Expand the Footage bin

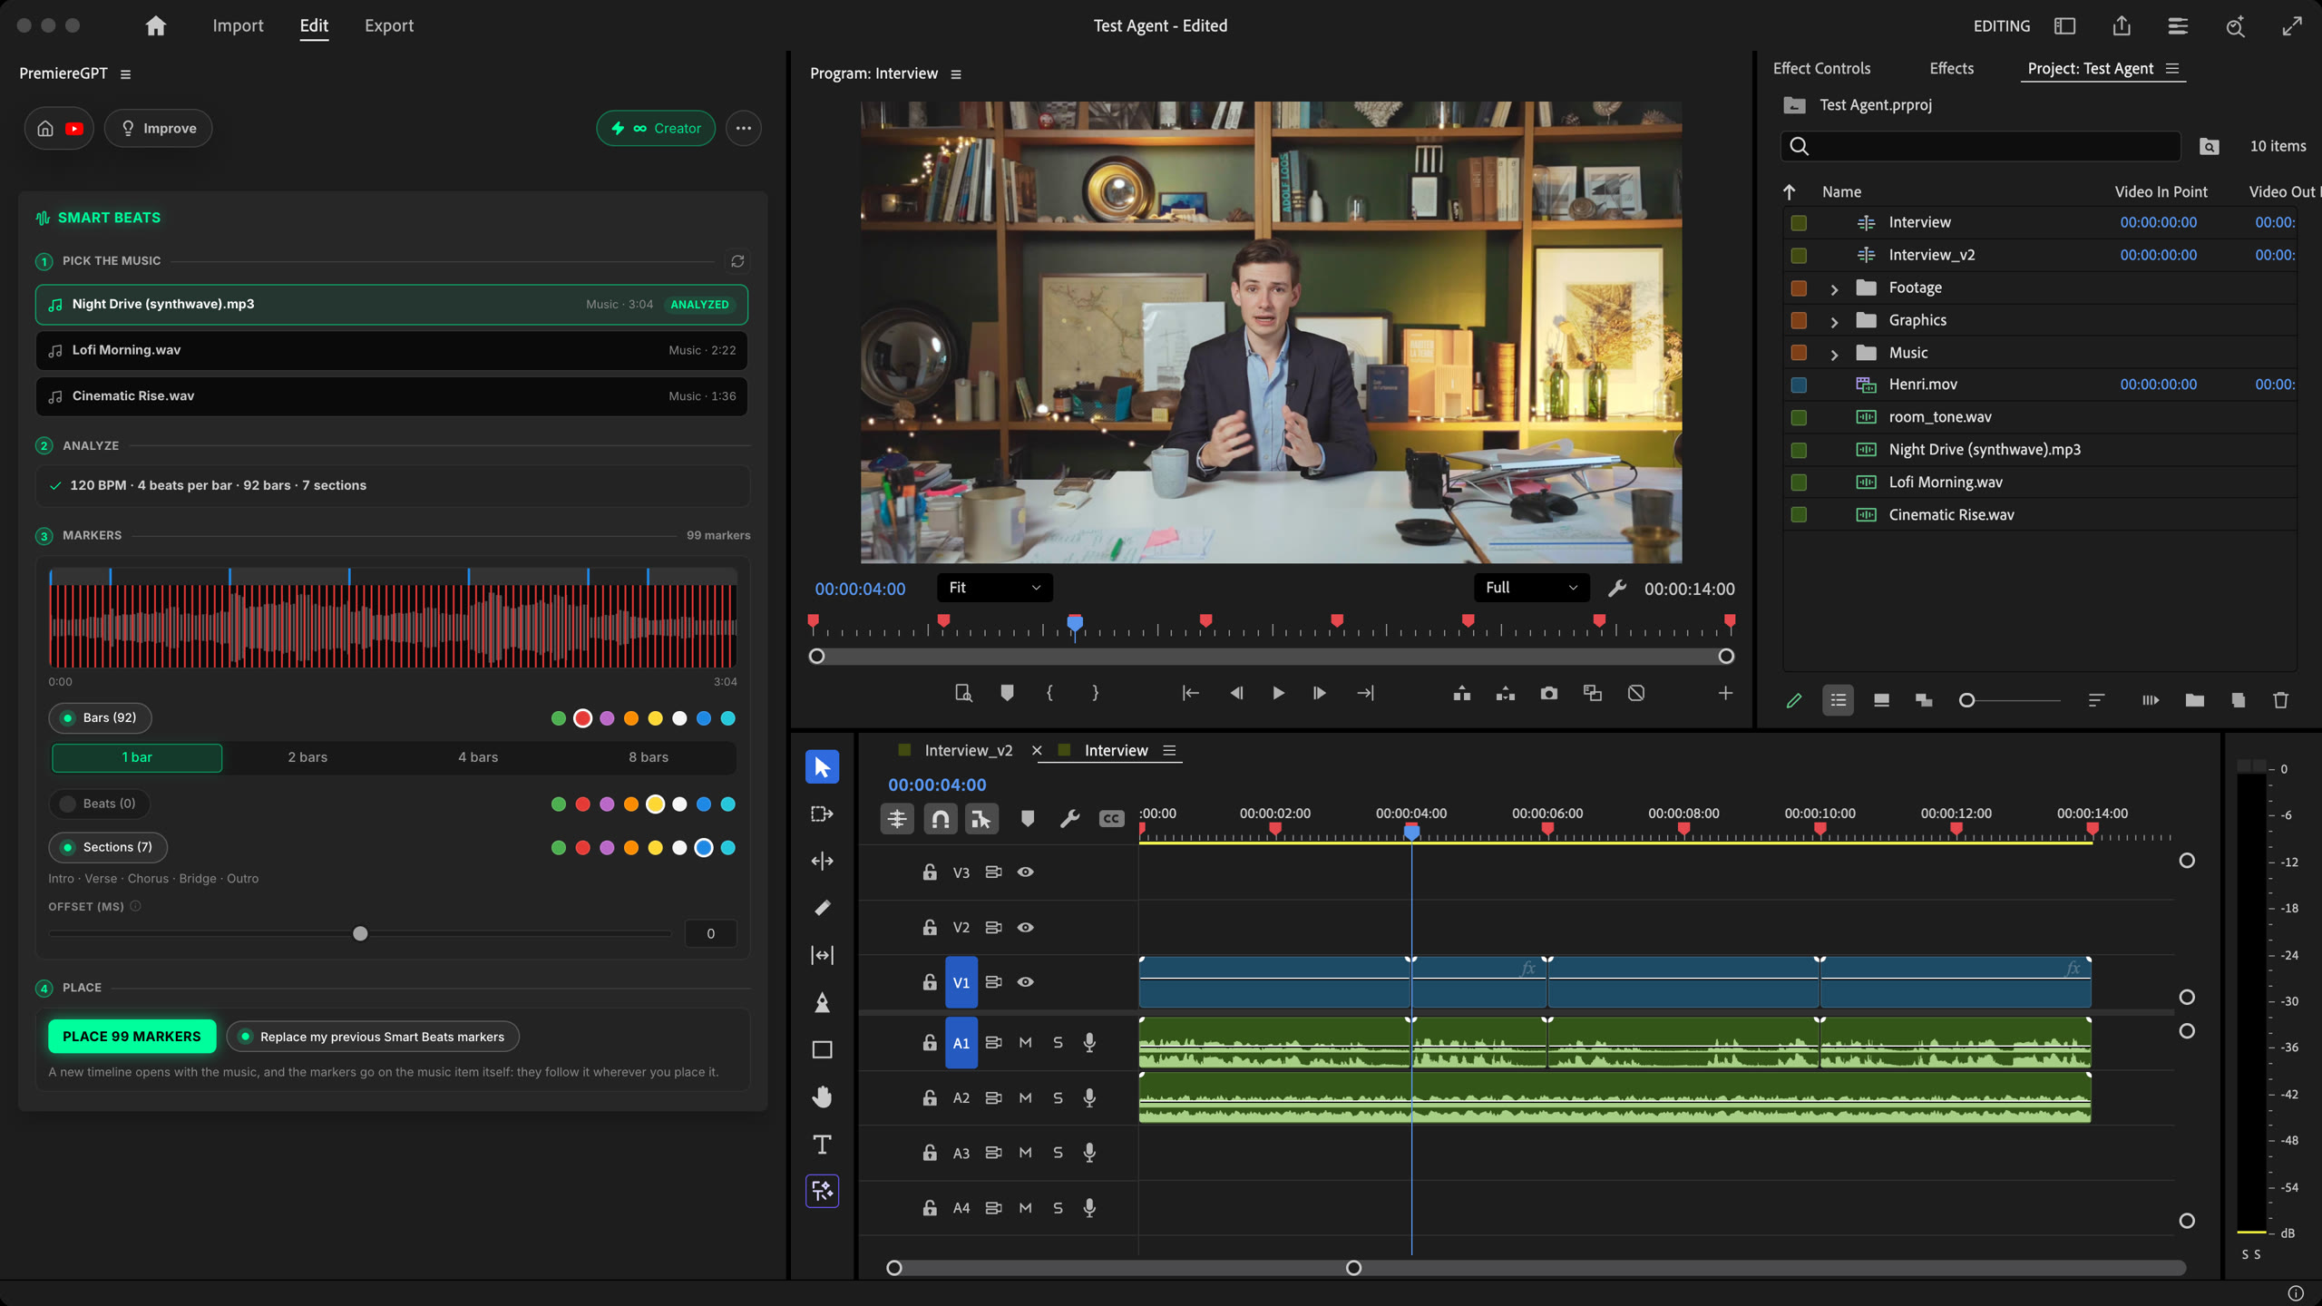(x=1834, y=288)
